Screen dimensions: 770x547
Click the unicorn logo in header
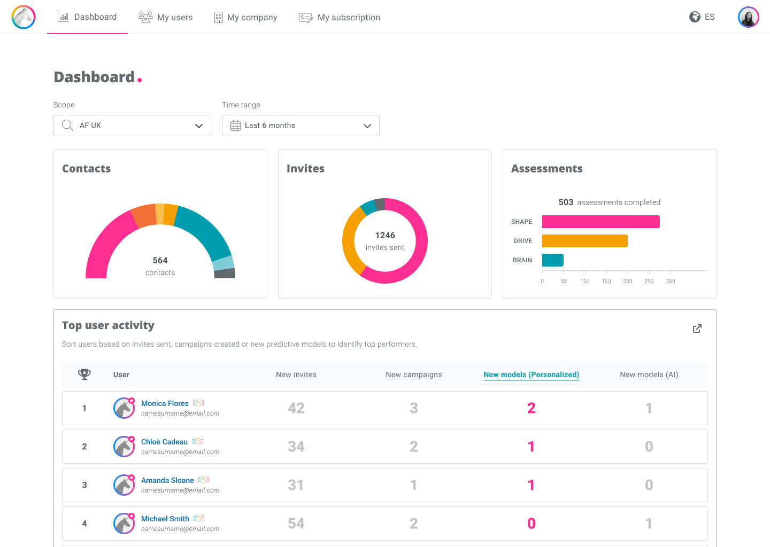tap(24, 17)
